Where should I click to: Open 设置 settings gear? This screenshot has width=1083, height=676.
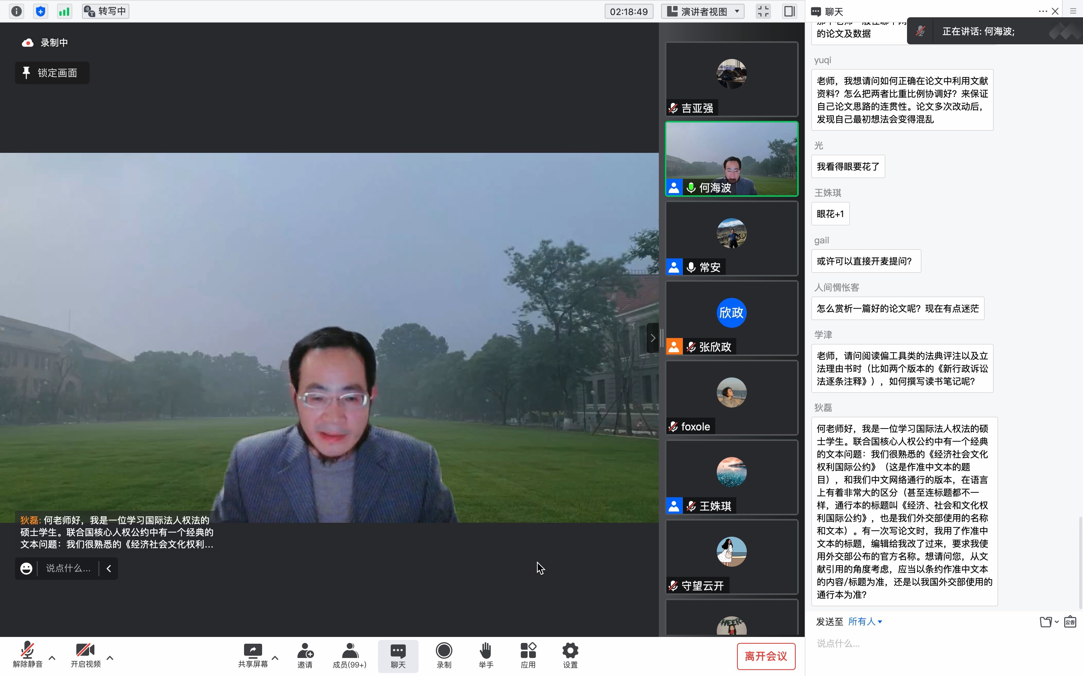pos(570,655)
